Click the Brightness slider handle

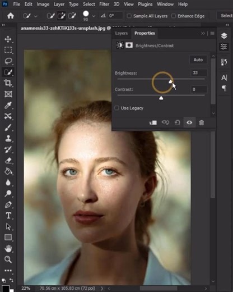[170, 81]
